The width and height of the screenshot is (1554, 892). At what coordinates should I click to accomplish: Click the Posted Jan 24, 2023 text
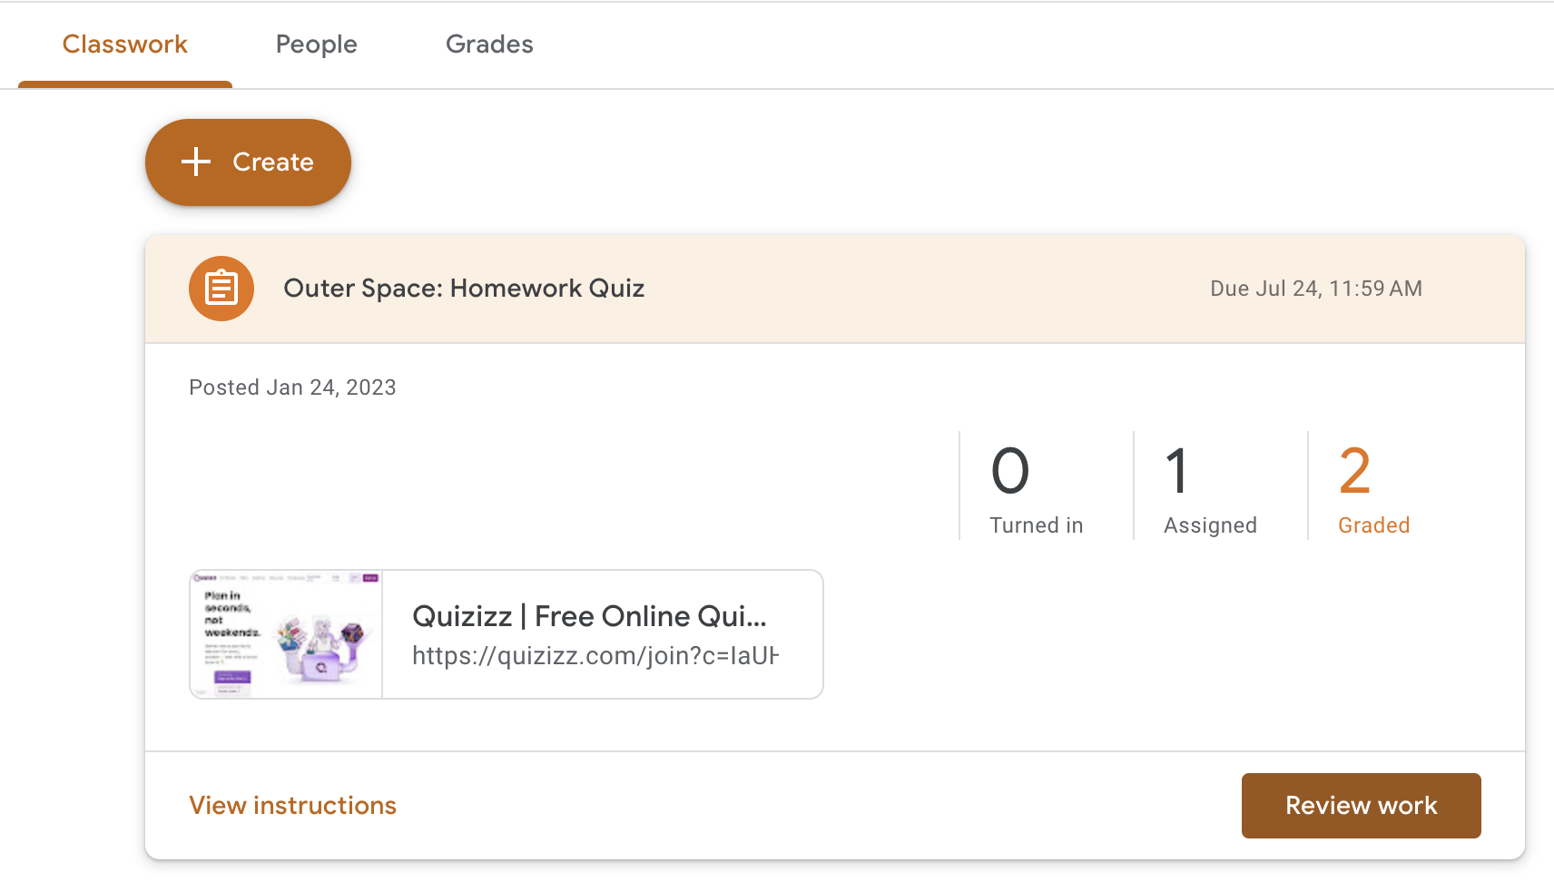tap(292, 387)
